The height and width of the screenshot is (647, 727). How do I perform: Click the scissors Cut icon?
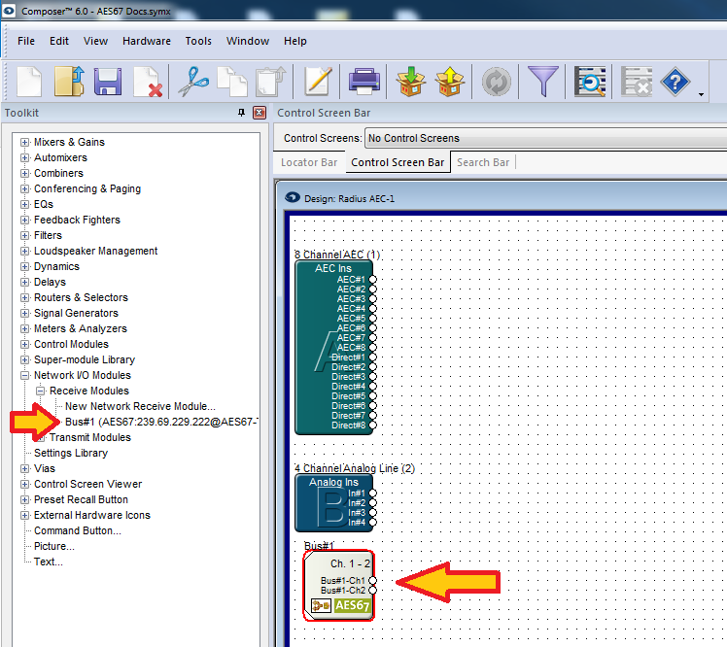pos(193,82)
